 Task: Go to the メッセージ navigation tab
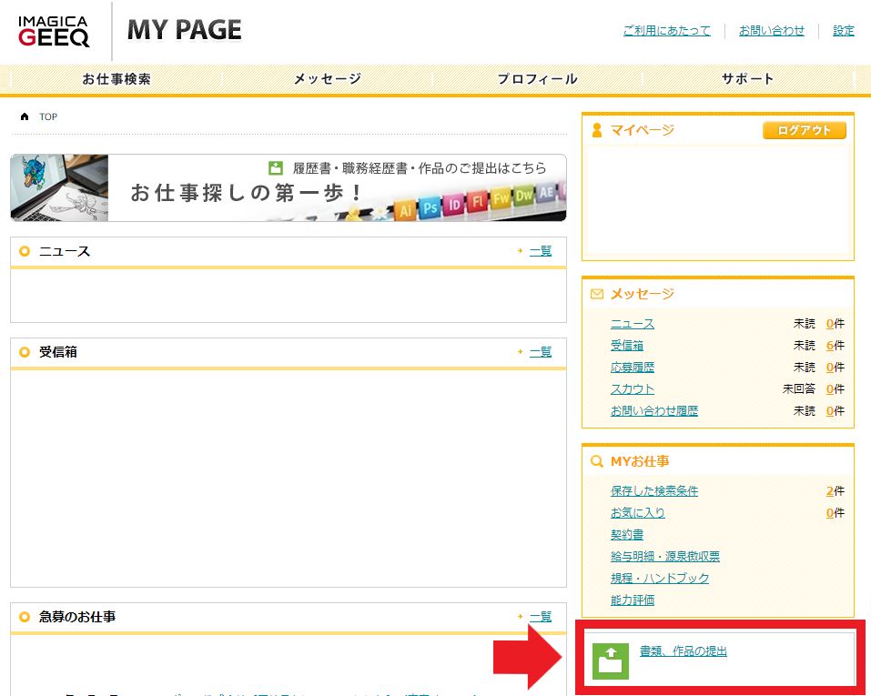click(327, 79)
